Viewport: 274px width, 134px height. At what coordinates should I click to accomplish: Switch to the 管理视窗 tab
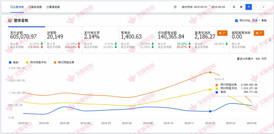pos(53,7)
